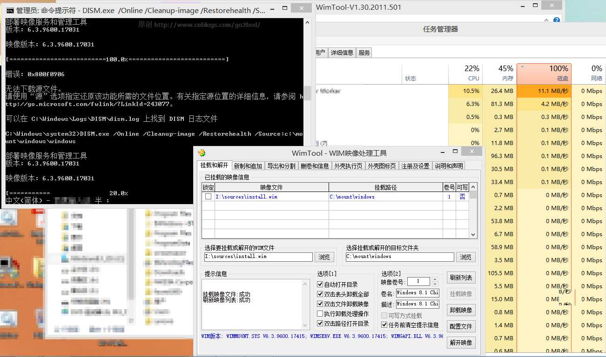Screen dimensions: 606x357
Task: Sort Task Manager by the 磁盘 column
Action: (544, 73)
